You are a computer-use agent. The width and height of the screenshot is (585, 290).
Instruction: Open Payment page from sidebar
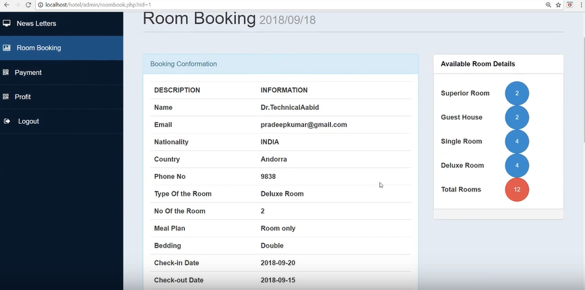point(61,72)
